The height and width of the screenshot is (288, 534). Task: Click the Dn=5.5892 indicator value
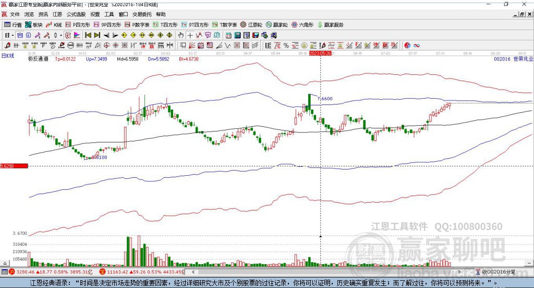point(159,59)
